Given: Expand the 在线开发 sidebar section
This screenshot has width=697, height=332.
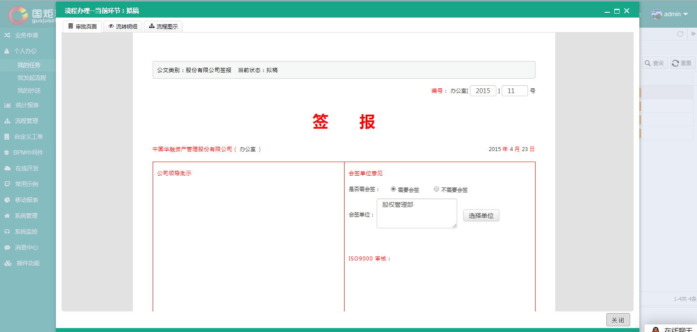Looking at the screenshot, I should click(x=28, y=168).
